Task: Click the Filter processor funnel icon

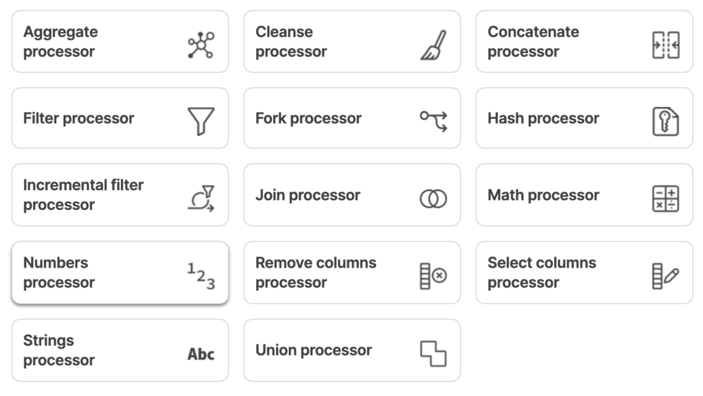Action: pyautogui.click(x=201, y=121)
